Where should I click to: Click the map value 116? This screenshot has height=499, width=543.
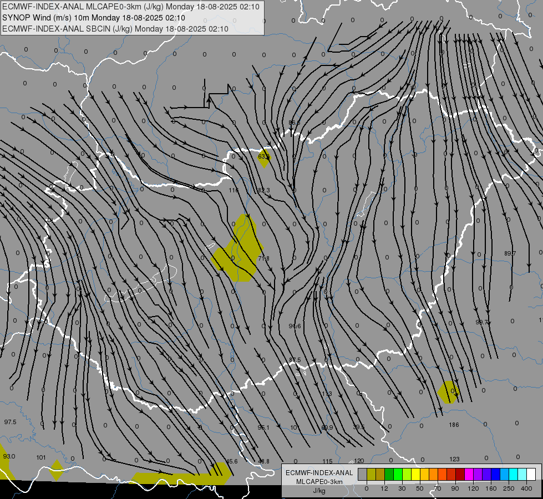click(x=234, y=190)
